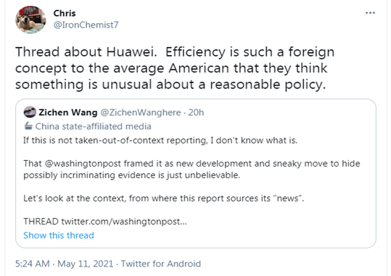Image resolution: width=391 pixels, height=276 pixels.
Task: Open the 5:24 AM tweet timestamp
Action: coord(33,264)
